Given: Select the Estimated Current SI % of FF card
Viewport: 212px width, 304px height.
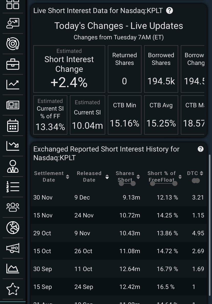Looking at the screenshot, I should (50, 115).
